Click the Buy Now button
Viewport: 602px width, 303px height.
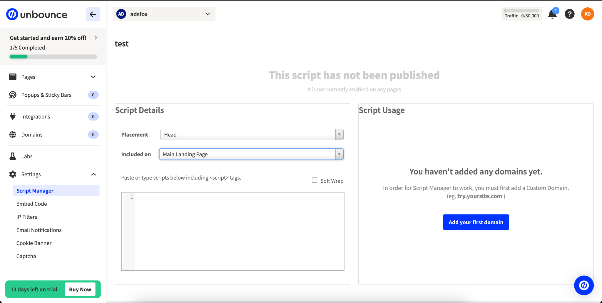point(80,289)
